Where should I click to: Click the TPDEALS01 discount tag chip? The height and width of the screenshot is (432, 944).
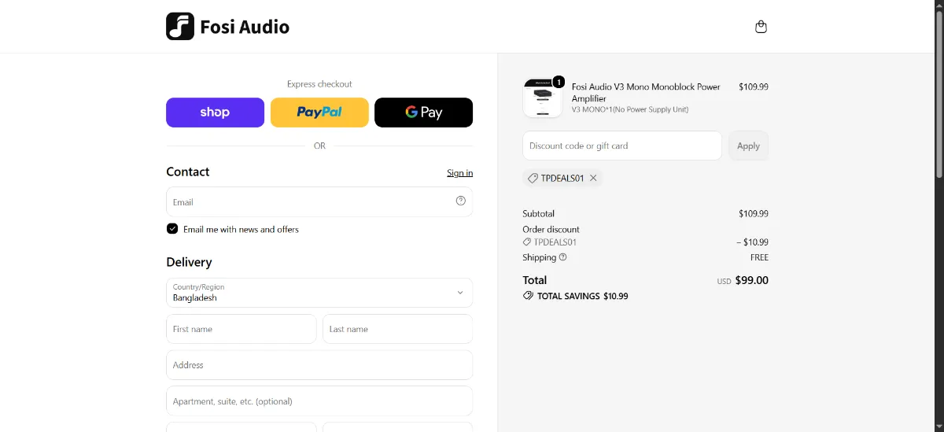[x=562, y=178]
